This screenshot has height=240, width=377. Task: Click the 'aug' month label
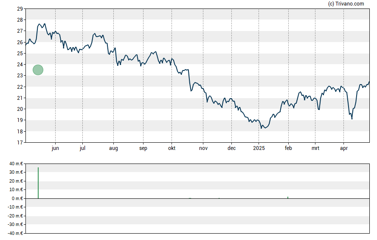[113, 148]
